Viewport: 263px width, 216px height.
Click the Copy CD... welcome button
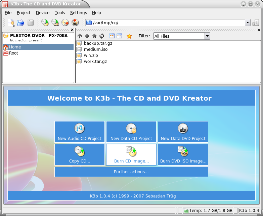(80, 155)
